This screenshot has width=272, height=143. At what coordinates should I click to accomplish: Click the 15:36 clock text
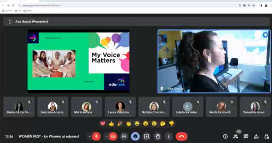[9, 137]
